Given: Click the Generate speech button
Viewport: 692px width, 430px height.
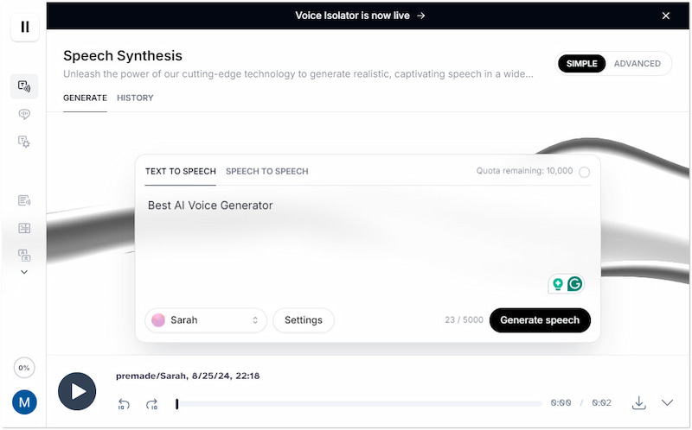Looking at the screenshot, I should tap(540, 320).
